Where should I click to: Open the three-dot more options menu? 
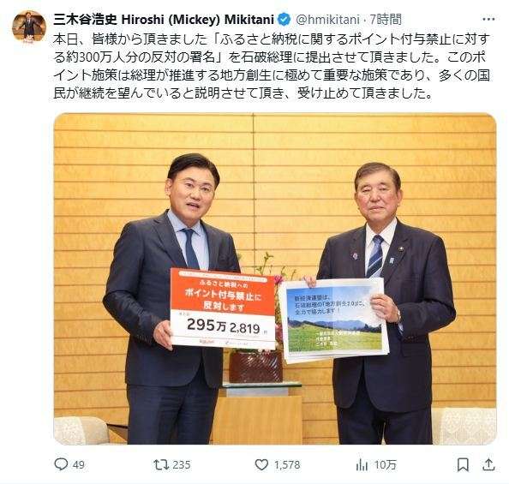(488, 20)
